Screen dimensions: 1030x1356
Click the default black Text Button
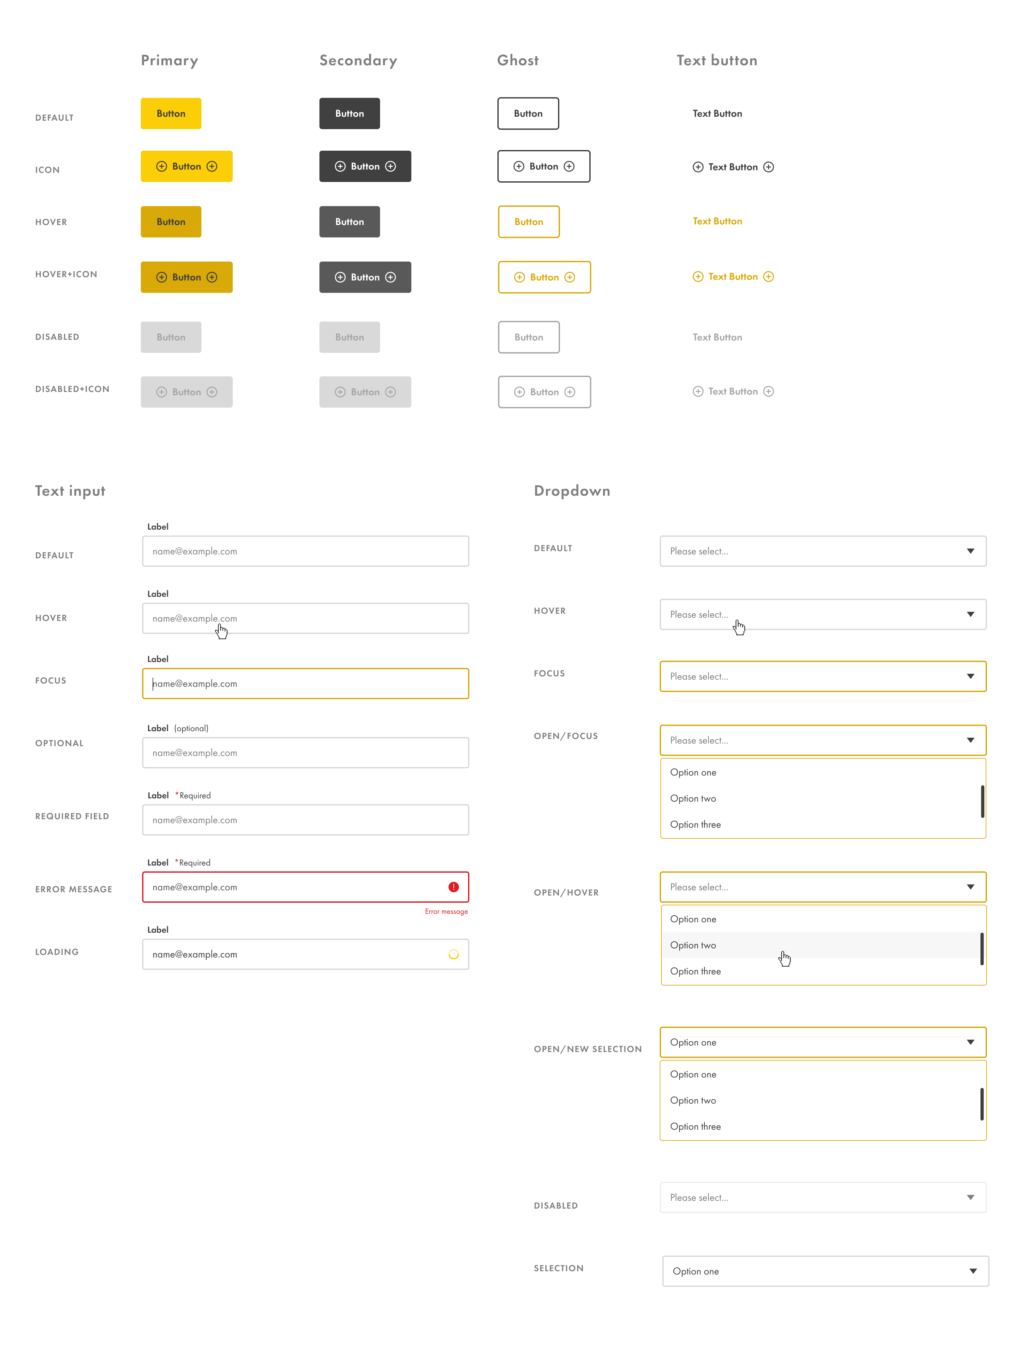click(x=717, y=113)
